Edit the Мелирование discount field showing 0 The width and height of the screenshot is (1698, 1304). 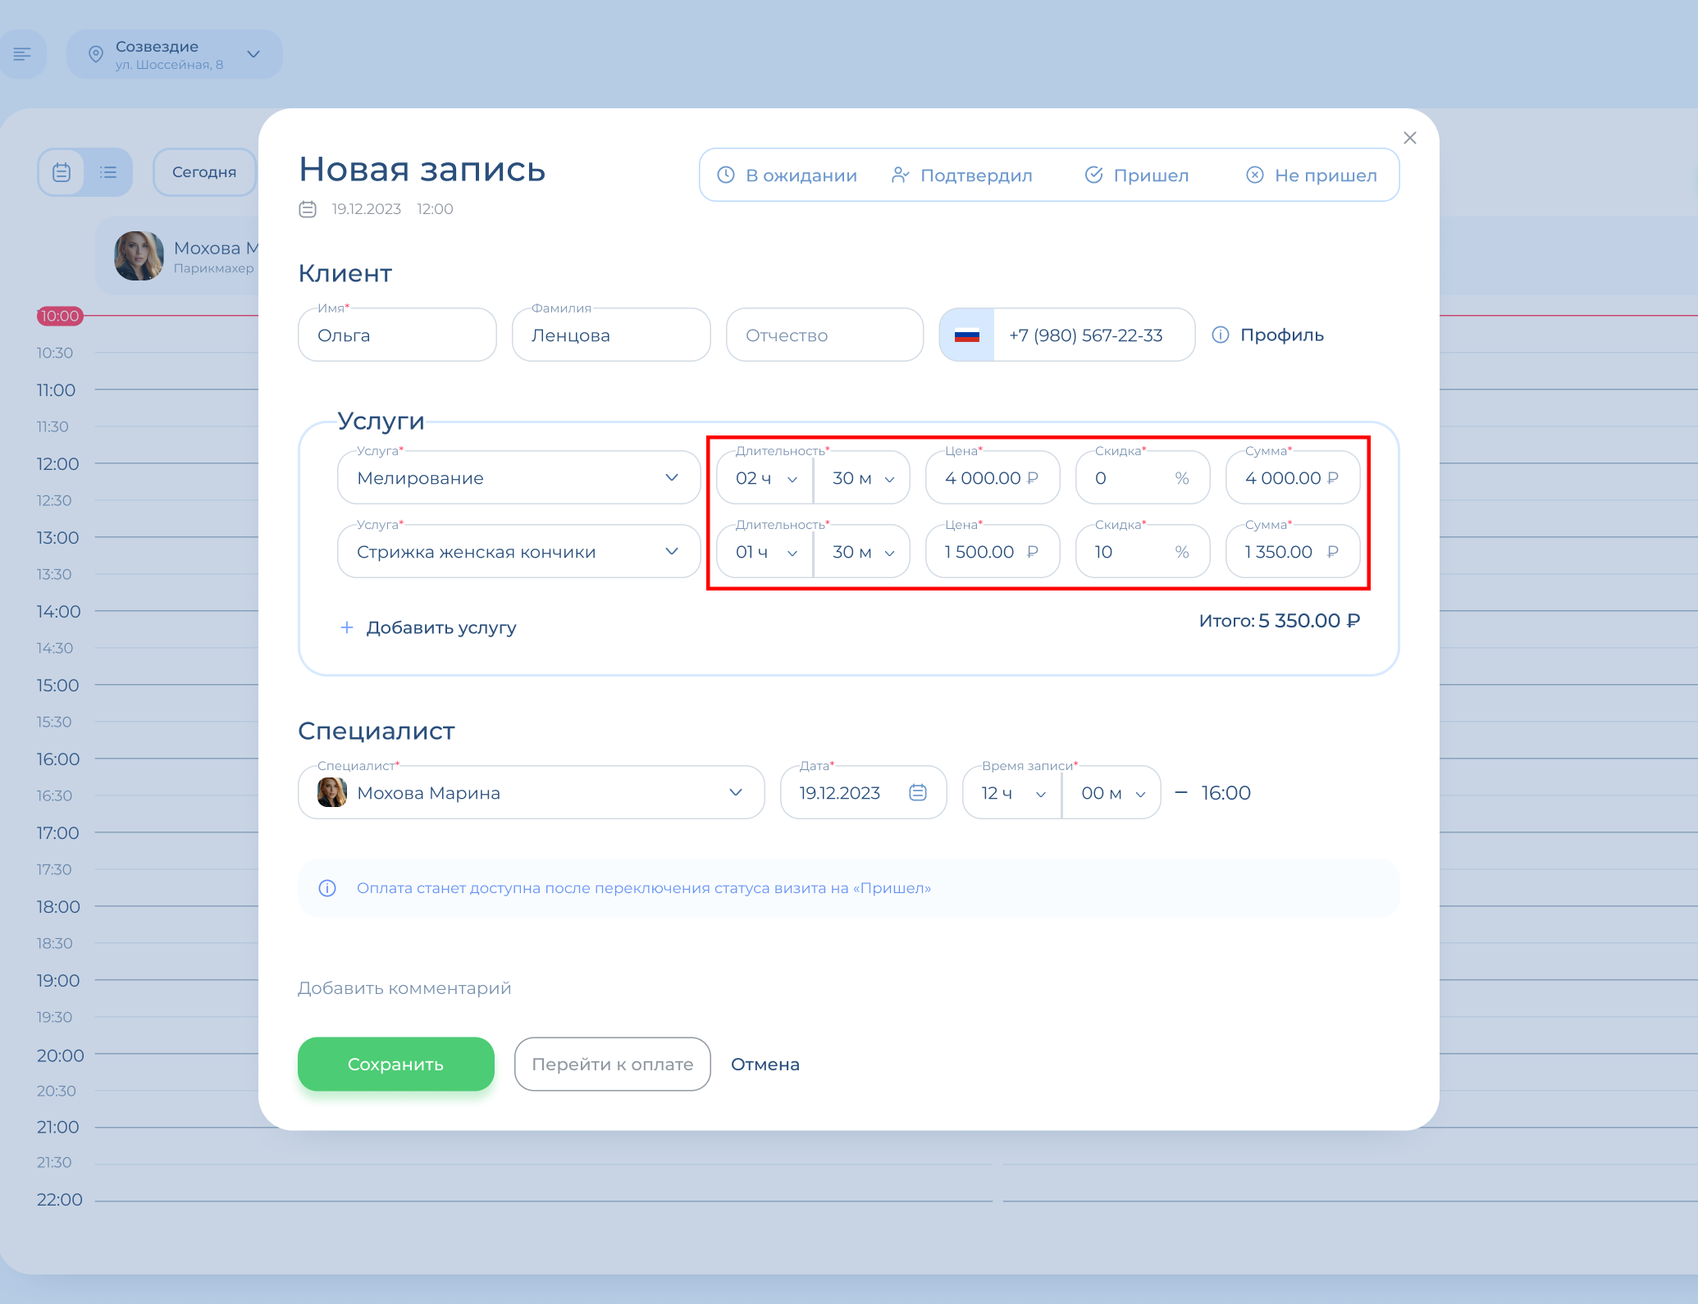(1143, 477)
